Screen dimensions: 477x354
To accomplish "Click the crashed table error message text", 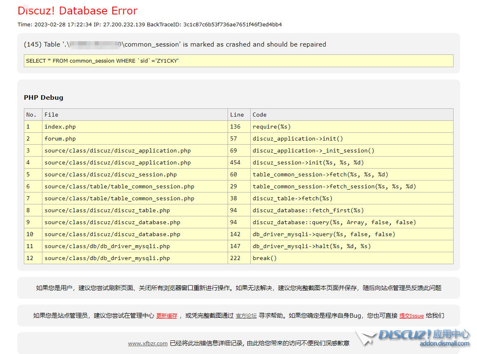I will (x=175, y=44).
